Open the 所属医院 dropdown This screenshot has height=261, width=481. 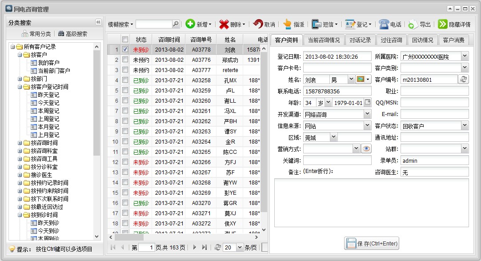[x=465, y=56]
